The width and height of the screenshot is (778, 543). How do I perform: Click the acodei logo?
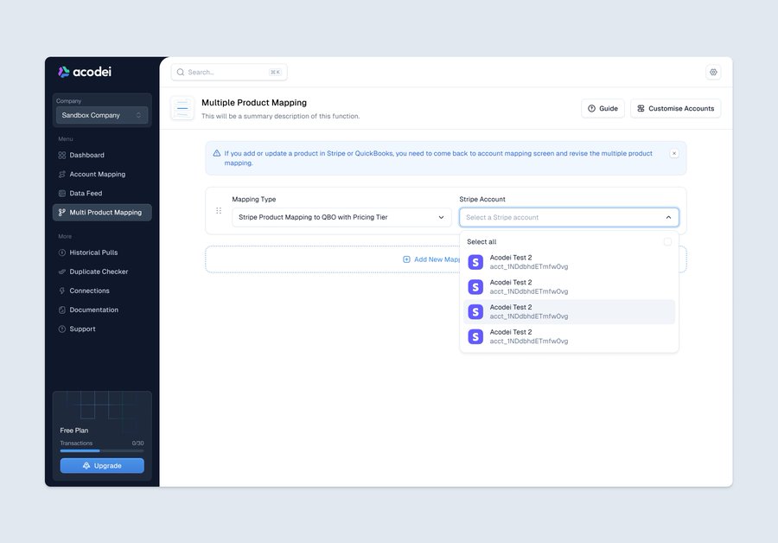(85, 72)
